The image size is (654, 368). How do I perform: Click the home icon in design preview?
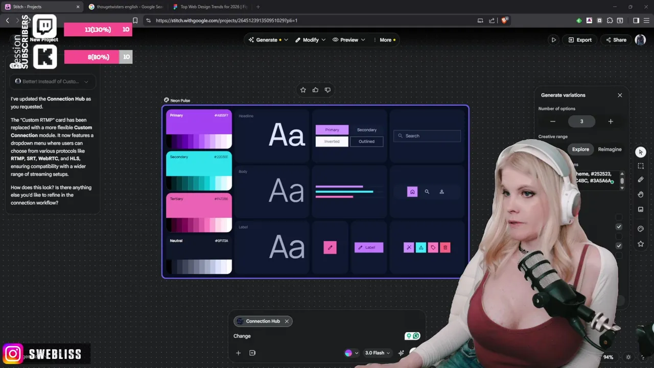[x=412, y=192]
